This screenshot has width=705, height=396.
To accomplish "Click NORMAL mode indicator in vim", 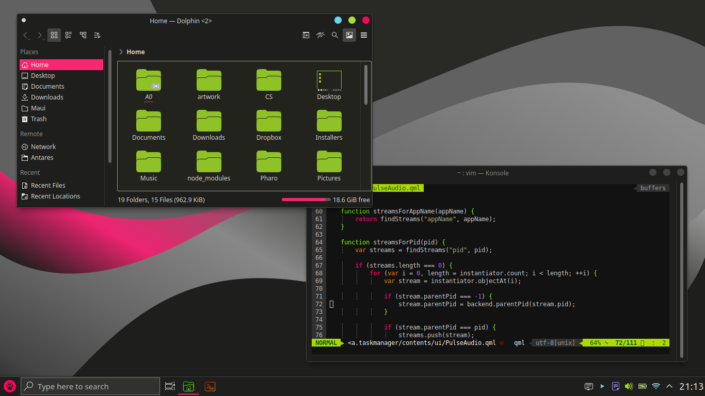I will 326,343.
